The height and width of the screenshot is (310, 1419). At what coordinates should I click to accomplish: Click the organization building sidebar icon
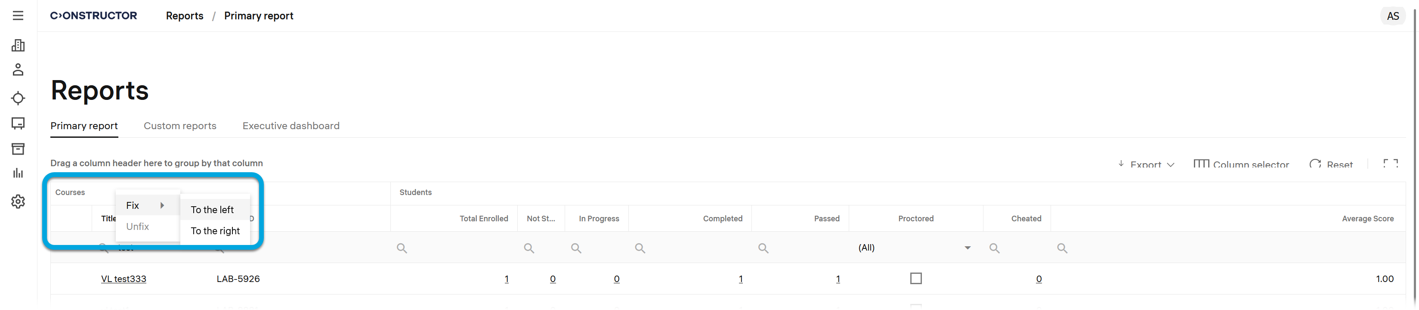[18, 45]
